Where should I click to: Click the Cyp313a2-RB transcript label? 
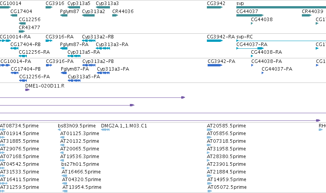coord(98,37)
